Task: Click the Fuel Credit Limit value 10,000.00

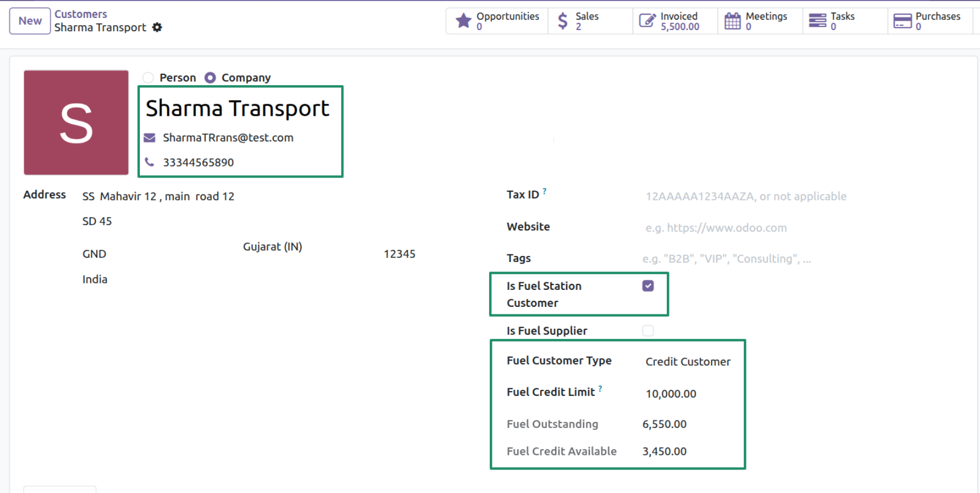Action: click(671, 394)
